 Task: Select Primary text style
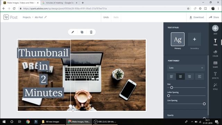point(178,39)
